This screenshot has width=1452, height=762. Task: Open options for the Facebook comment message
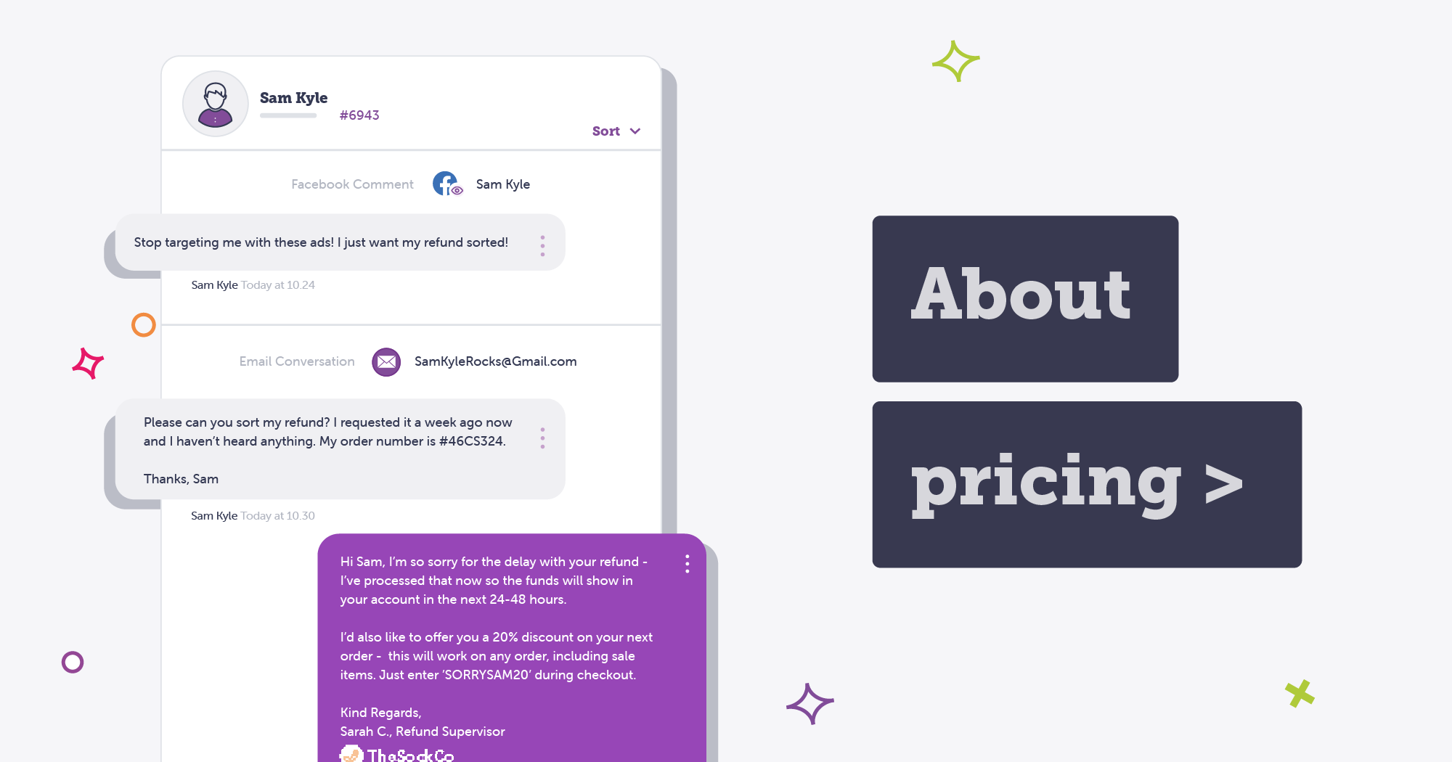pos(542,245)
